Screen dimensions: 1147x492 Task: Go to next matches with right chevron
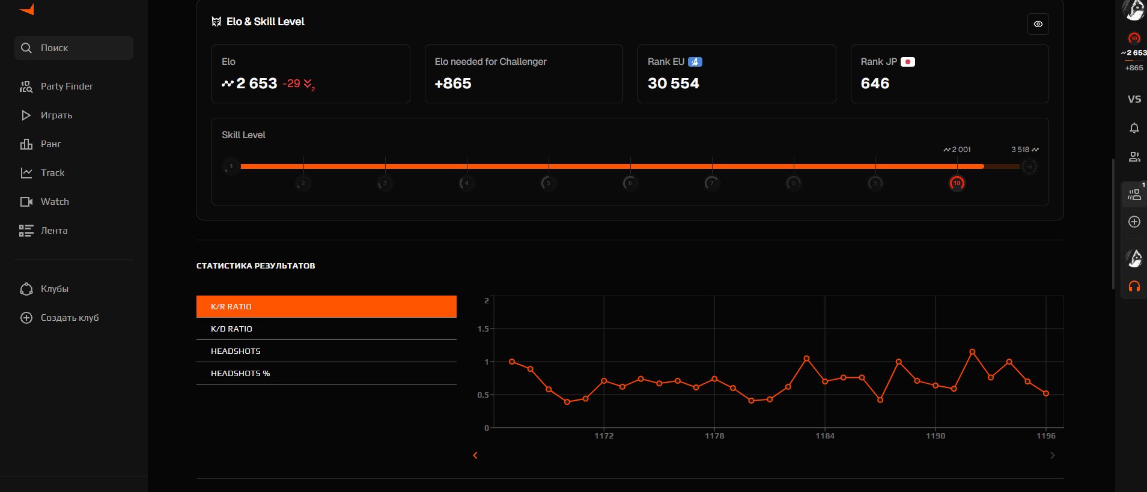click(x=1052, y=455)
